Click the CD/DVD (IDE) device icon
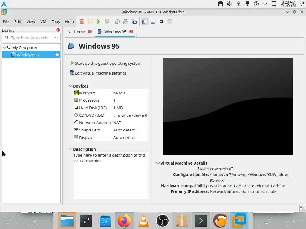This screenshot has height=229, width=306. 76,115
